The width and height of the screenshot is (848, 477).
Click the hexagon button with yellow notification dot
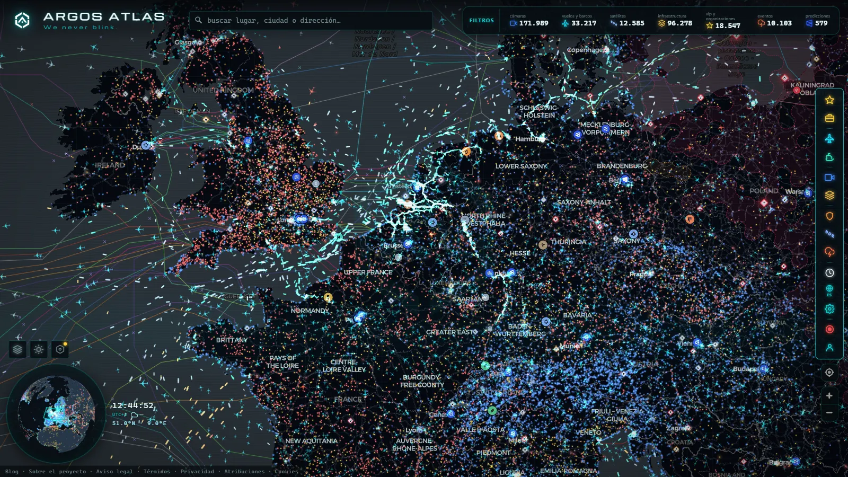point(60,349)
